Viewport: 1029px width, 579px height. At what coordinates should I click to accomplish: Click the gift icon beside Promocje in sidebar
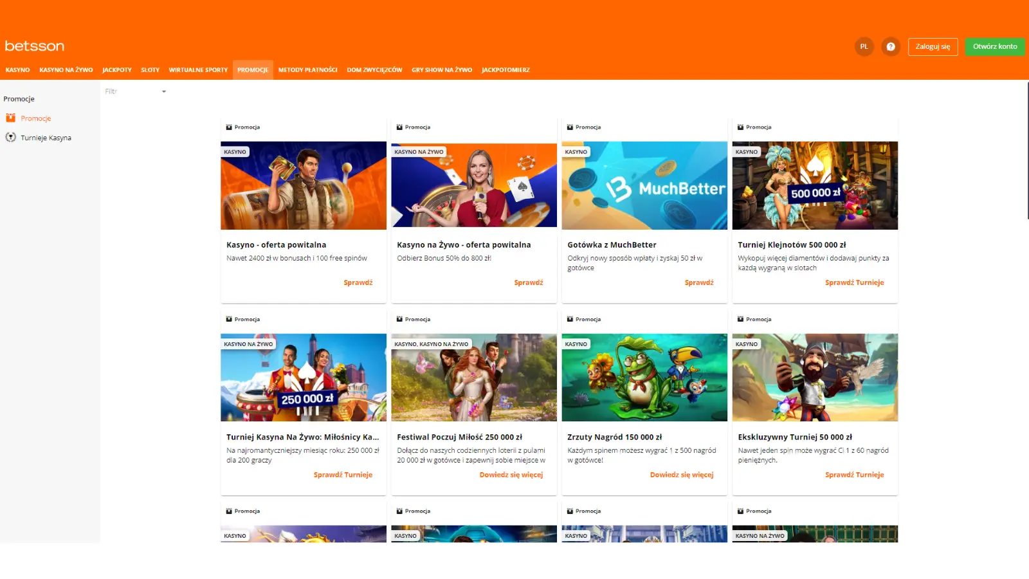point(10,118)
